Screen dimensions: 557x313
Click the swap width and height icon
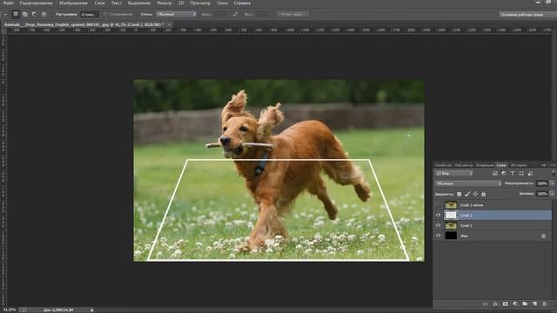235,14
